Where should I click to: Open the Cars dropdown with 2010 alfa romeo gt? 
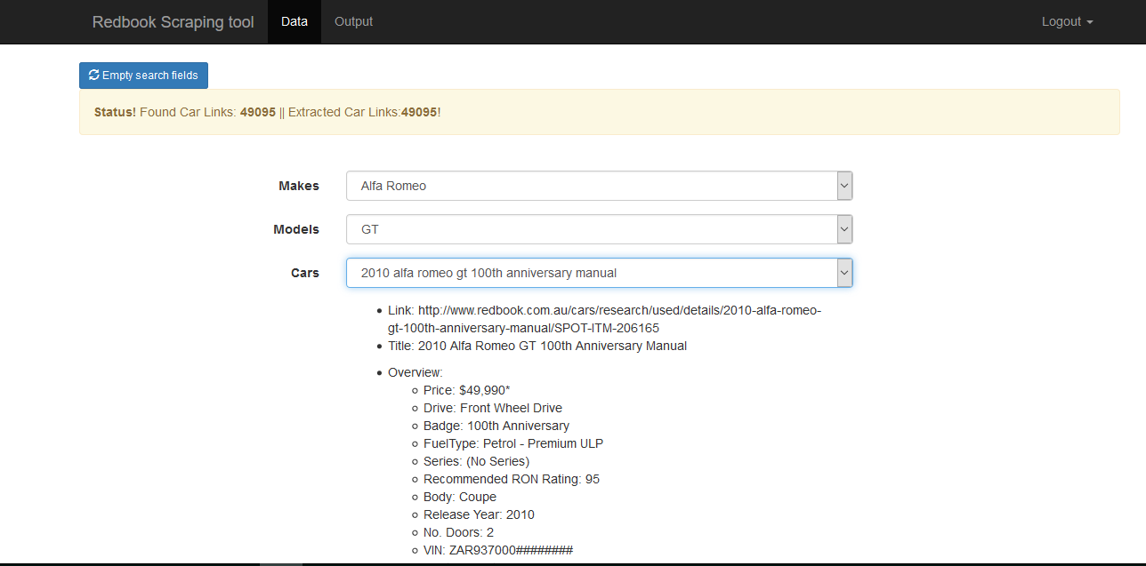(599, 273)
